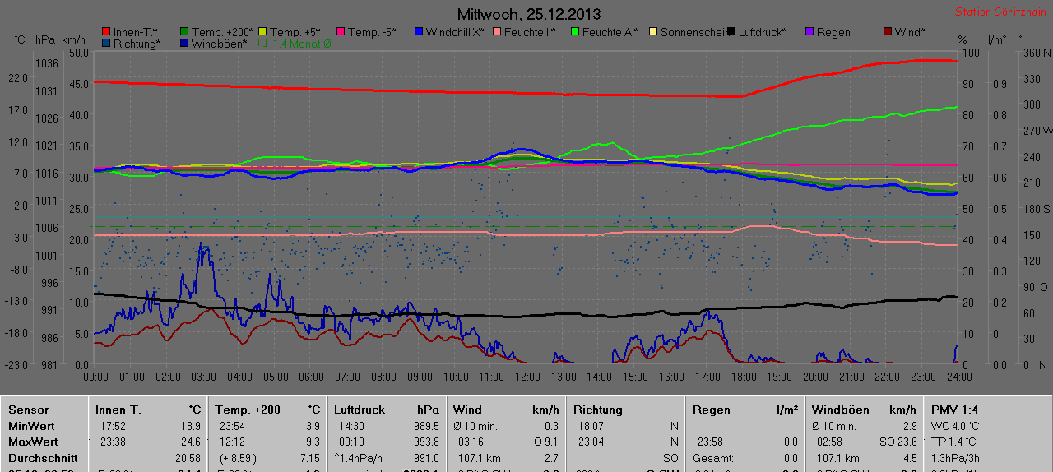The image size is (1053, 472).
Task: Select the MinWert row label
Action: (31, 426)
